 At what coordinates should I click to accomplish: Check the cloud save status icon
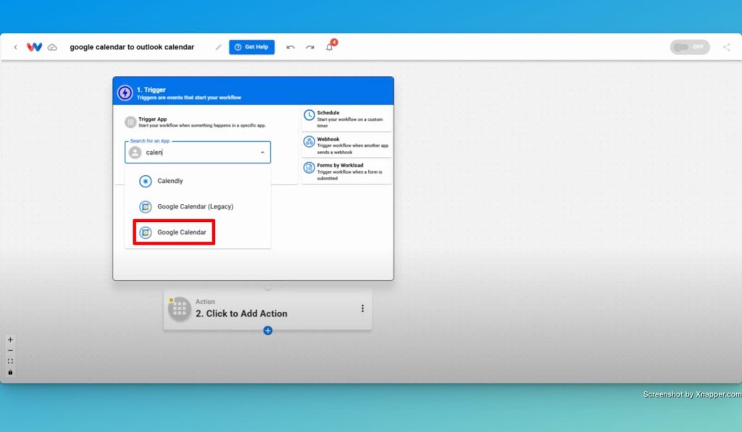[52, 47]
